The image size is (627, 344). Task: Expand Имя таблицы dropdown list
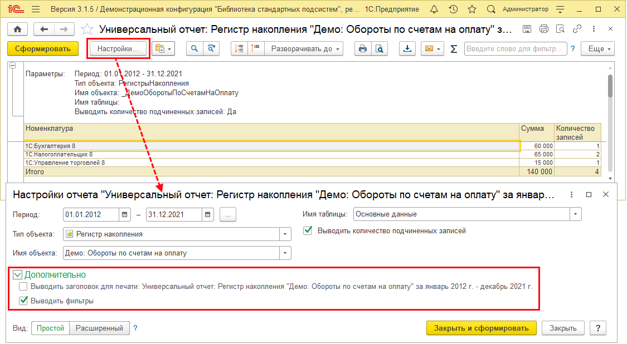click(575, 214)
